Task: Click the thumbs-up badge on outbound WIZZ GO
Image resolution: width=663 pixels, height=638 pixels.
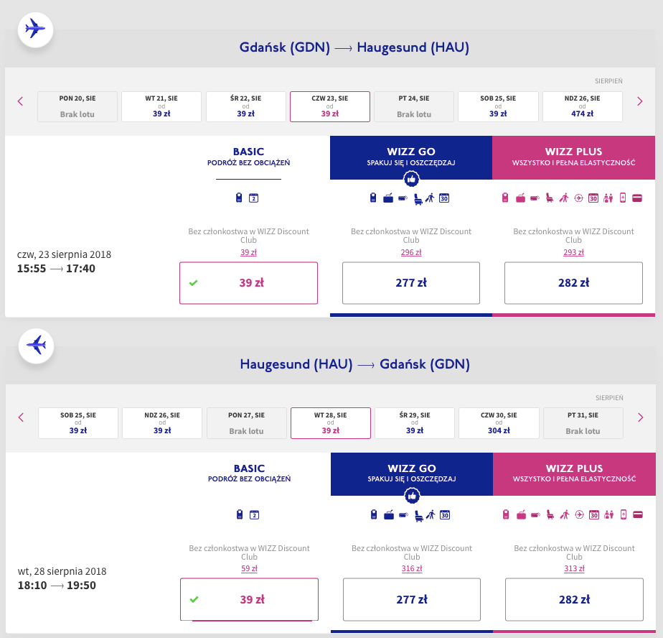Action: 411,179
